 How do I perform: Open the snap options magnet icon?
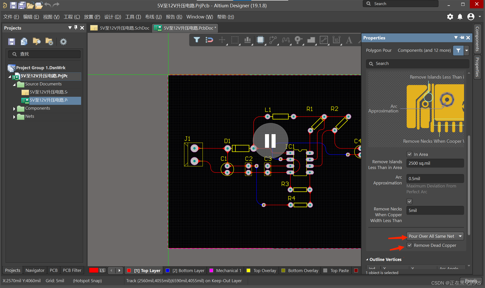pyautogui.click(x=209, y=40)
